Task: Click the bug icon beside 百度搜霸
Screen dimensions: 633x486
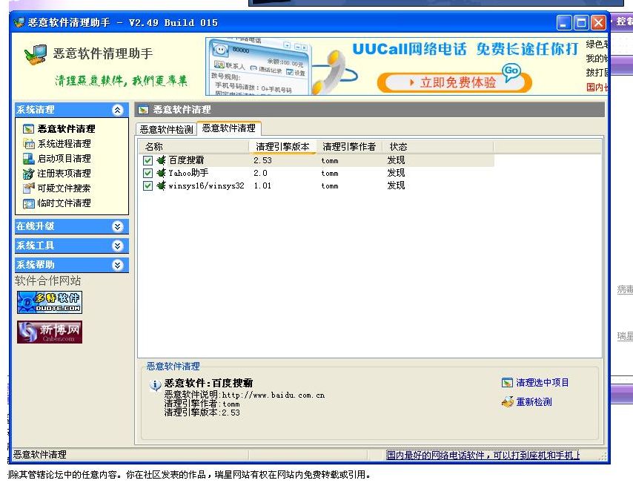Action: click(161, 160)
